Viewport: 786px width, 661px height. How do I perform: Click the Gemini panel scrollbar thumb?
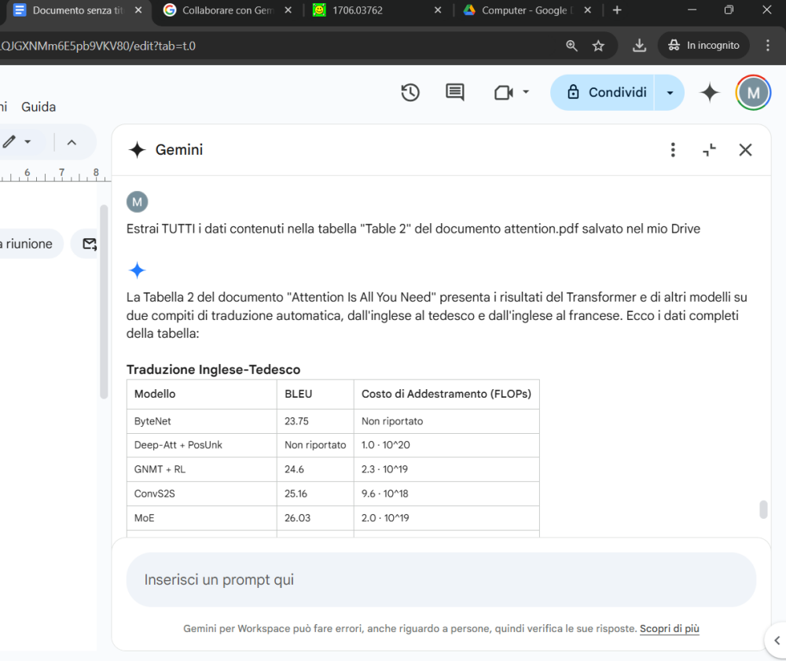tap(763, 509)
